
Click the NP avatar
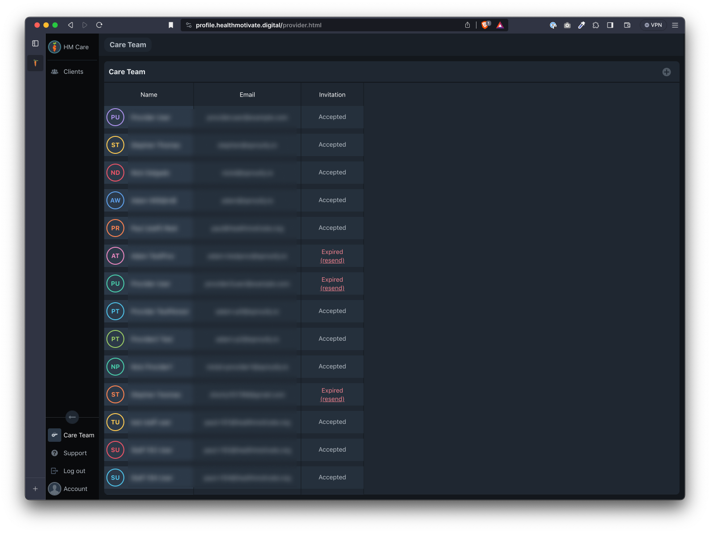pos(115,367)
